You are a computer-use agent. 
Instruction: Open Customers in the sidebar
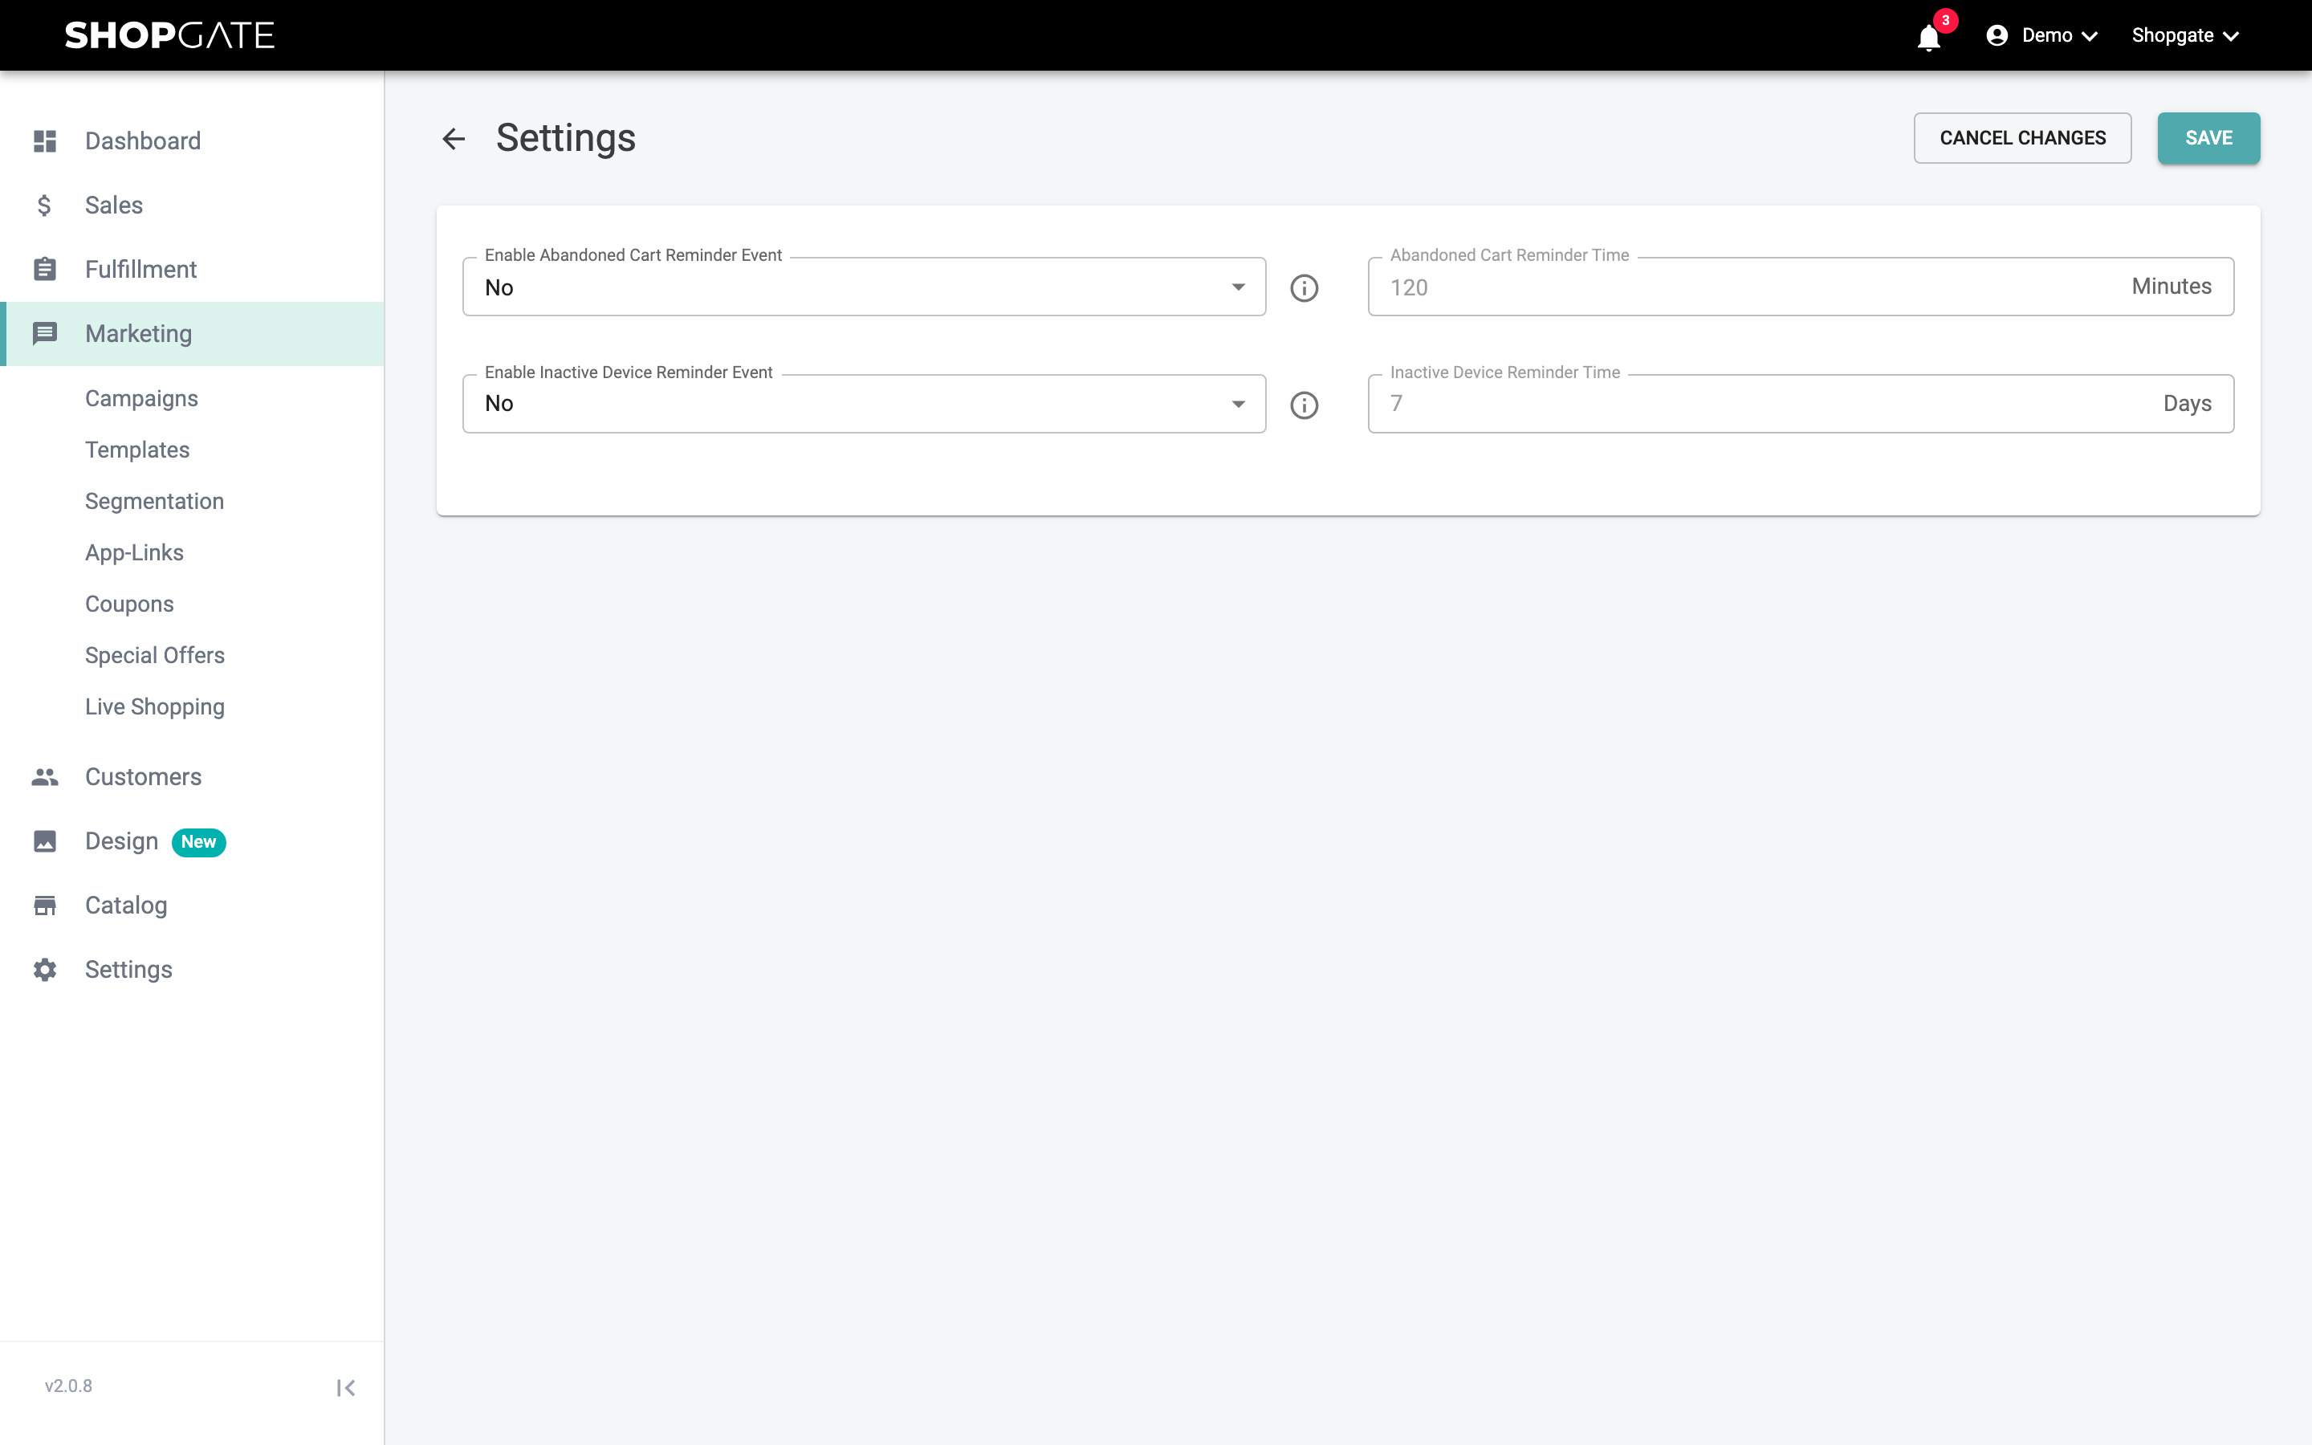[x=192, y=777]
